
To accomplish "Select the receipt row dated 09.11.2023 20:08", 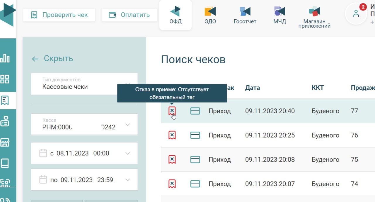I will (x=270, y=159).
